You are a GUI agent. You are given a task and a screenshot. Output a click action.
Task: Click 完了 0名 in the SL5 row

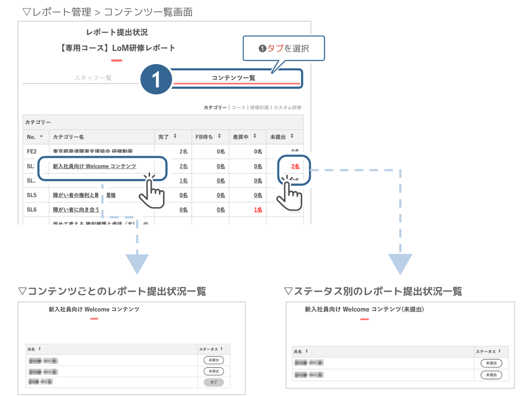tap(184, 195)
